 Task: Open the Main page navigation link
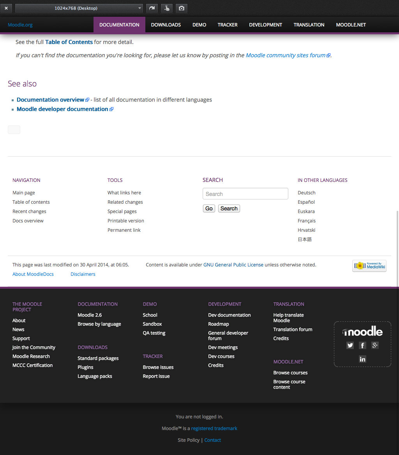23,193
